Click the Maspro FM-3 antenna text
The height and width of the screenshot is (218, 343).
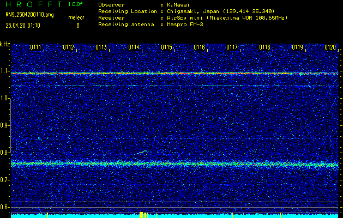[x=185, y=25]
